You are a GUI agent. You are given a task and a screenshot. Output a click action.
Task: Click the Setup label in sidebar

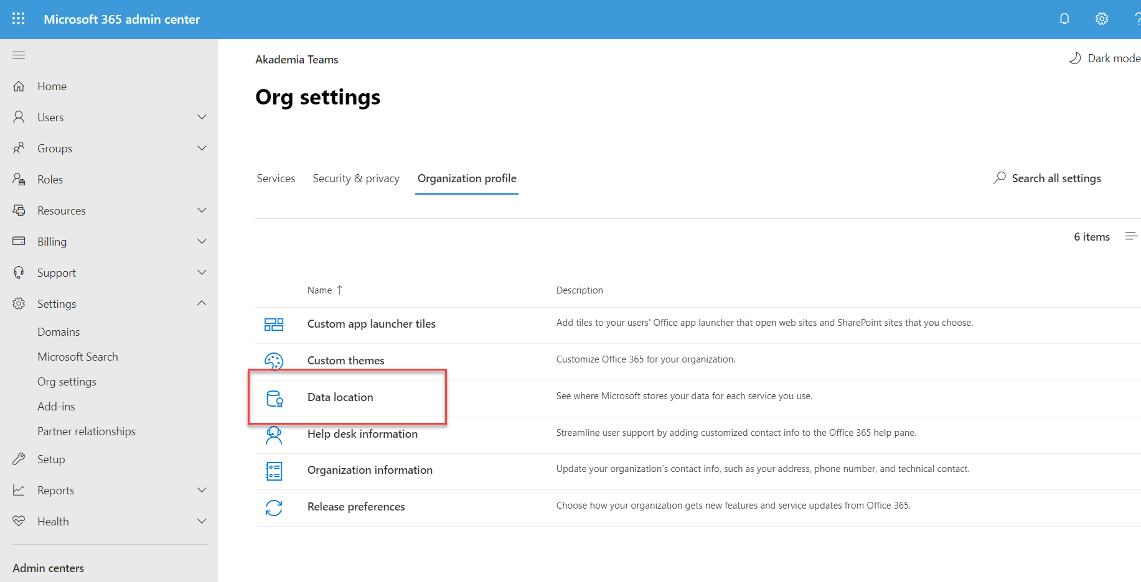tap(51, 460)
